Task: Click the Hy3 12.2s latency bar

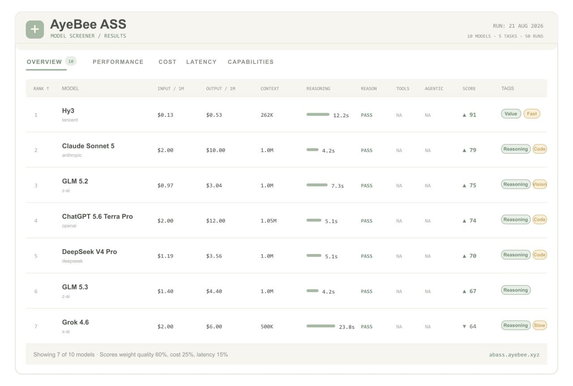Action: (x=318, y=115)
